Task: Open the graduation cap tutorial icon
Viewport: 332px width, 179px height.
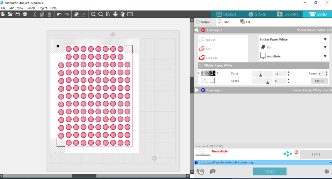Action: (x=213, y=172)
